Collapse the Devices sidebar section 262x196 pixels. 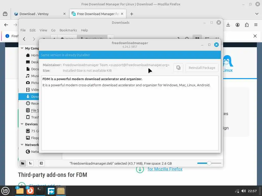[22, 124]
